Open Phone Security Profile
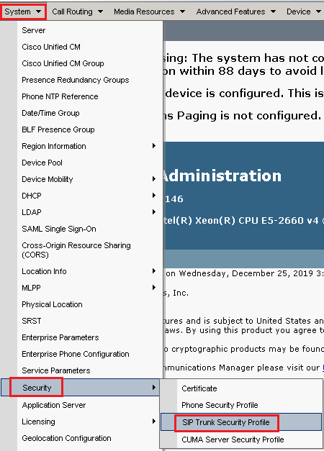324x451 pixels. [220, 405]
